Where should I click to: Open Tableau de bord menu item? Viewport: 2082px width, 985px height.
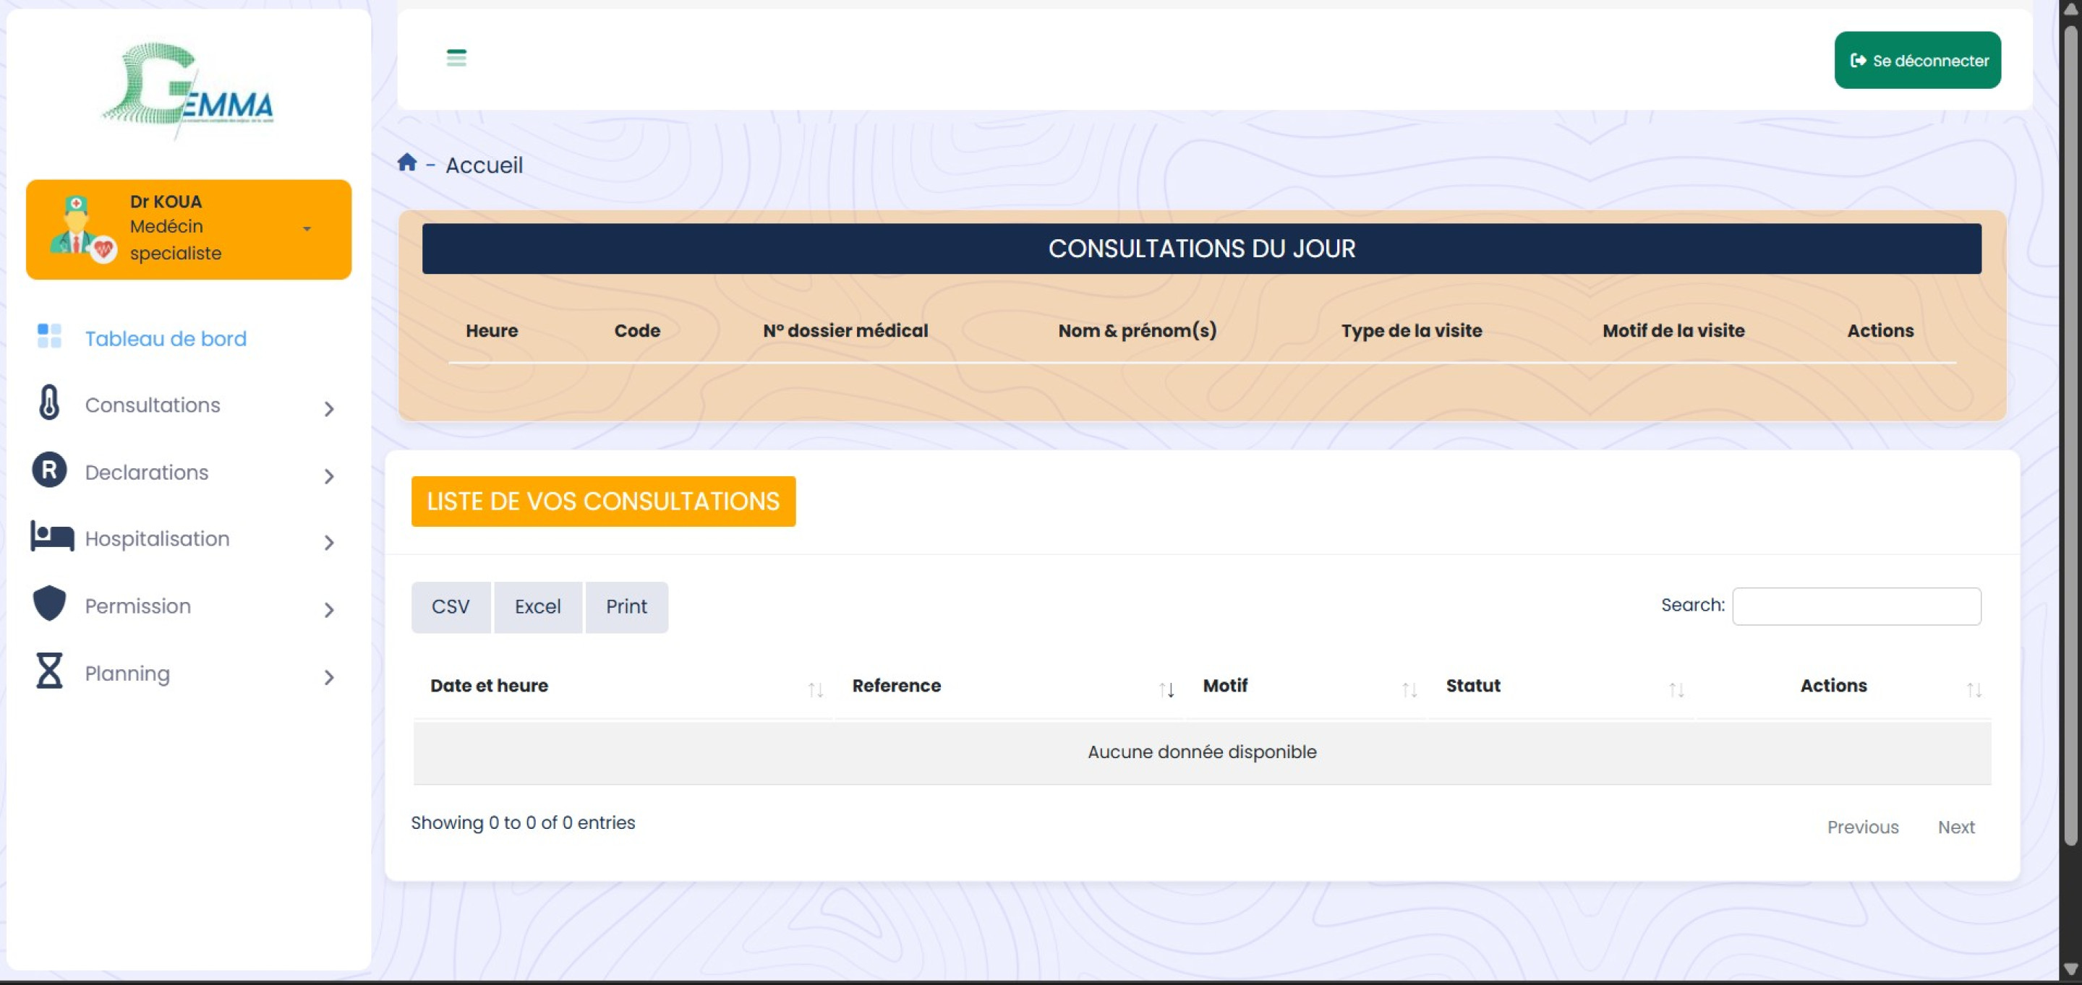(x=166, y=338)
